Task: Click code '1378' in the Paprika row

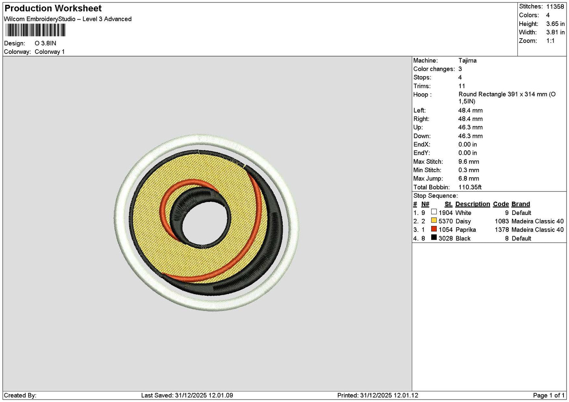Action: (x=502, y=230)
